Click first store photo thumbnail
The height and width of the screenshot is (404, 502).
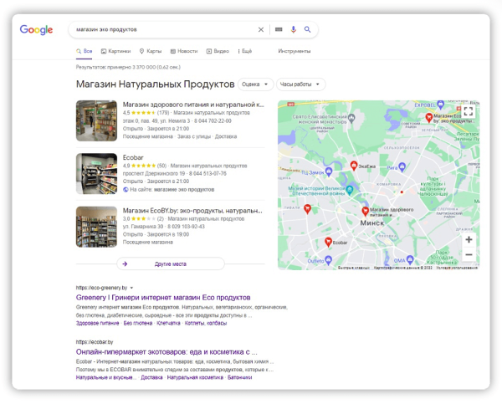[96, 120]
